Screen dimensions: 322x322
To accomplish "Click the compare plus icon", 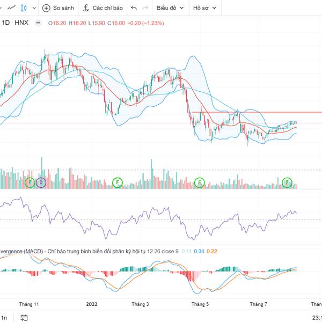I will (46, 8).
